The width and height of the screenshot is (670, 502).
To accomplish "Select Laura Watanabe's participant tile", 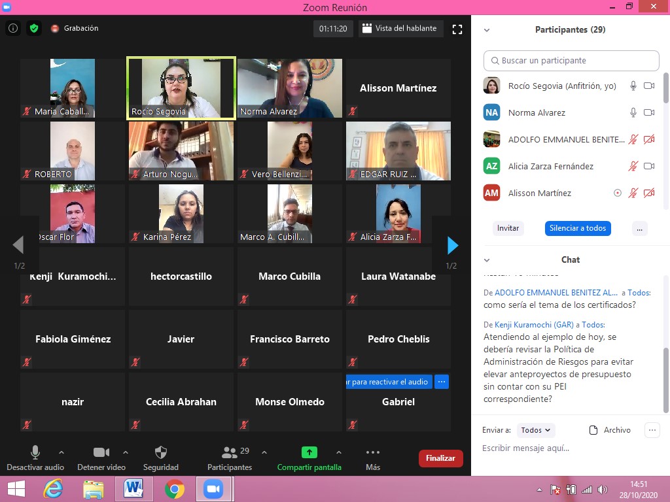I will coord(398,276).
